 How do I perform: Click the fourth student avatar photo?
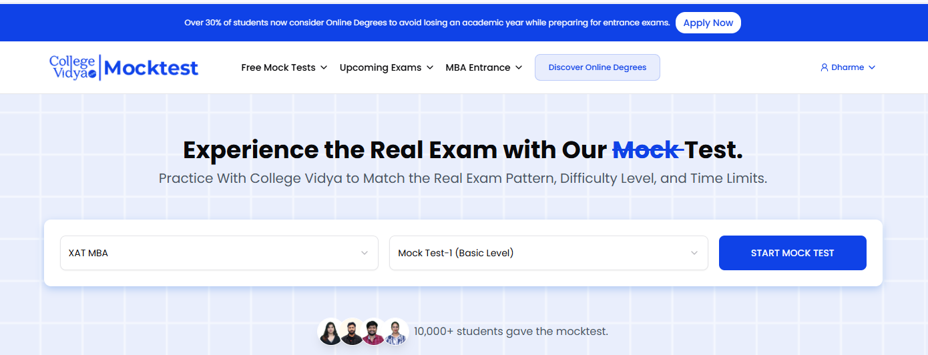[x=395, y=331]
